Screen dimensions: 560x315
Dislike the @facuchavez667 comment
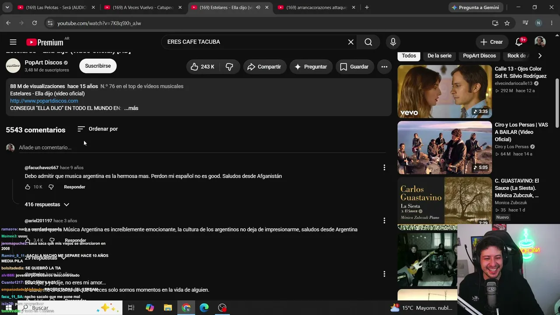(x=51, y=187)
